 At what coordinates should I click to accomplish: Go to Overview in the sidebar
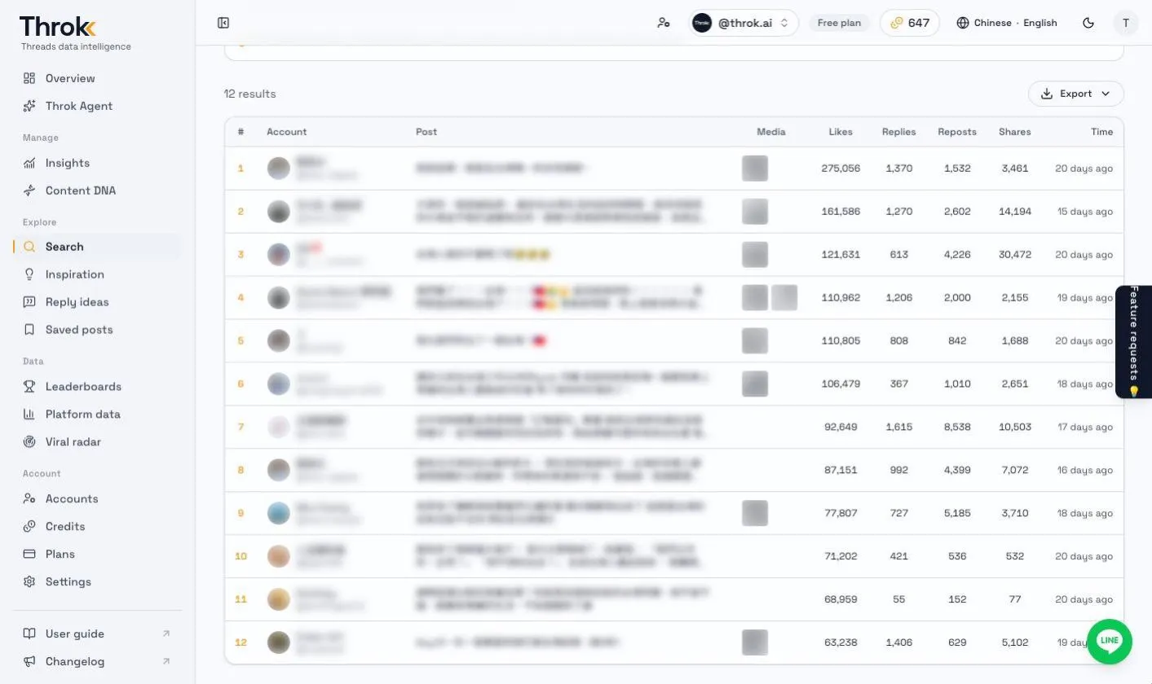[98, 78]
